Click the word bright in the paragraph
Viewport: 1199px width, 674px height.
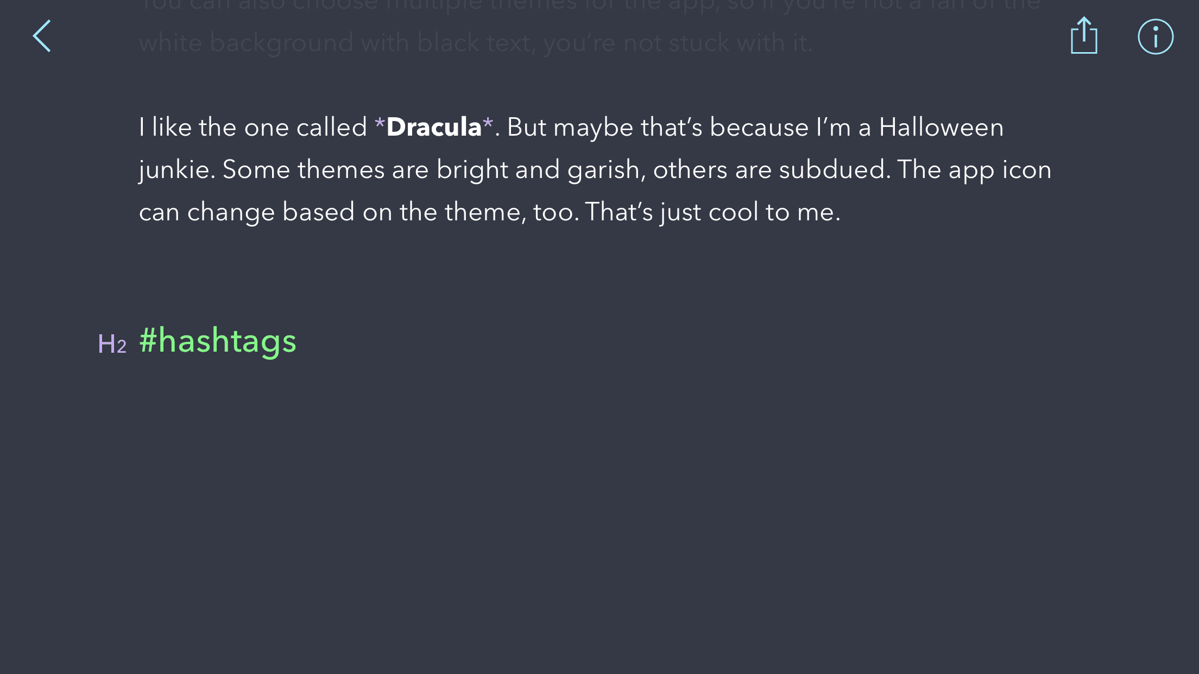[472, 170]
